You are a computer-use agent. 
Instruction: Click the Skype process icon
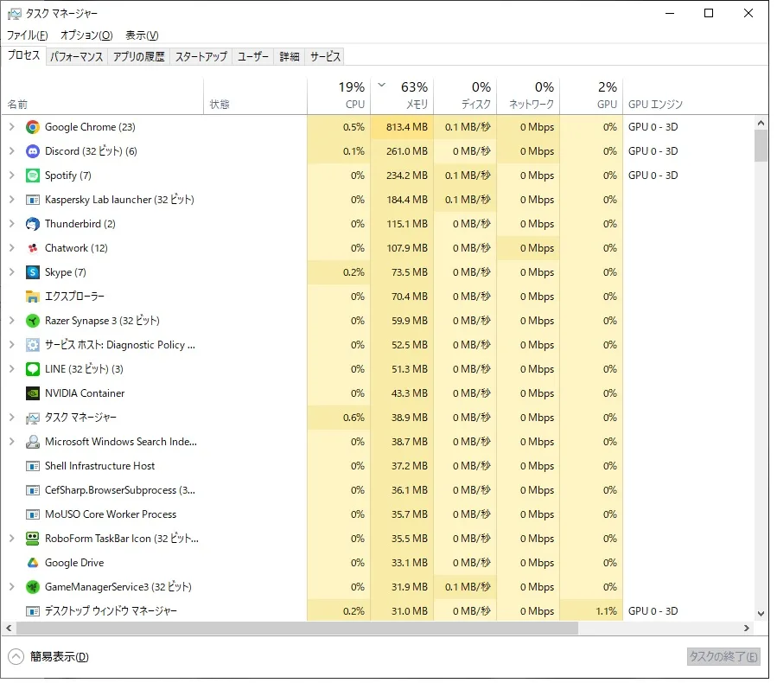coord(33,272)
